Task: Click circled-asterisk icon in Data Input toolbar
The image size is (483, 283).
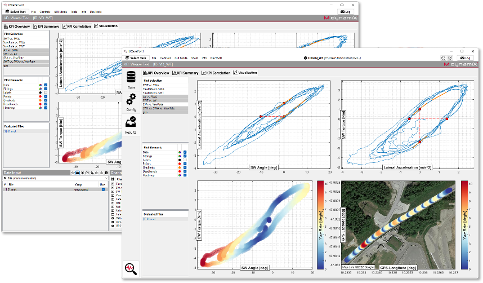Action: (x=82, y=173)
